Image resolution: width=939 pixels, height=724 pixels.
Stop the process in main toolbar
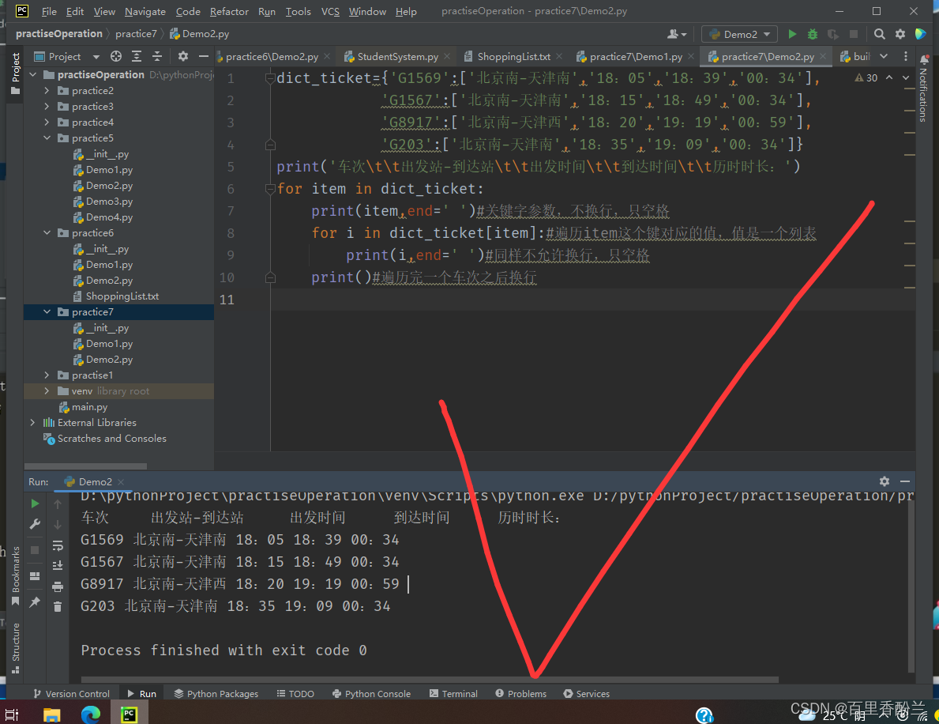[x=854, y=34]
